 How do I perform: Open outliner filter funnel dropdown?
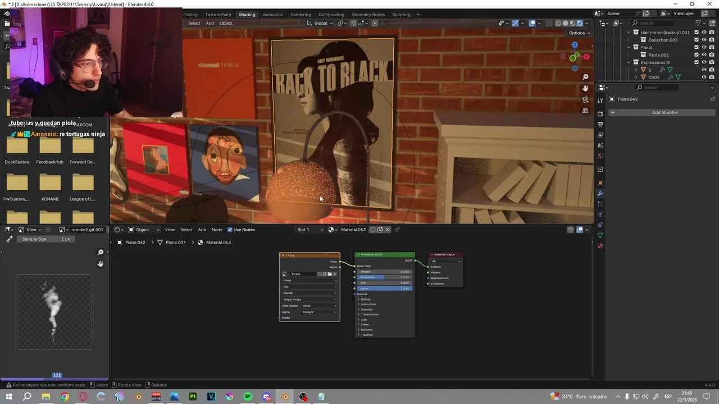click(x=700, y=23)
